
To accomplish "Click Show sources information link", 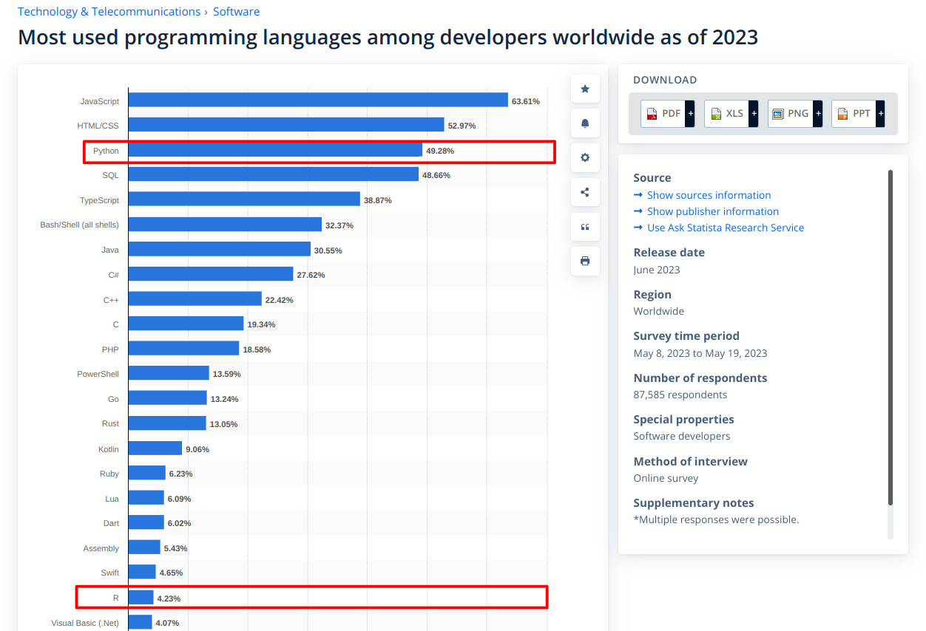I will (x=709, y=195).
